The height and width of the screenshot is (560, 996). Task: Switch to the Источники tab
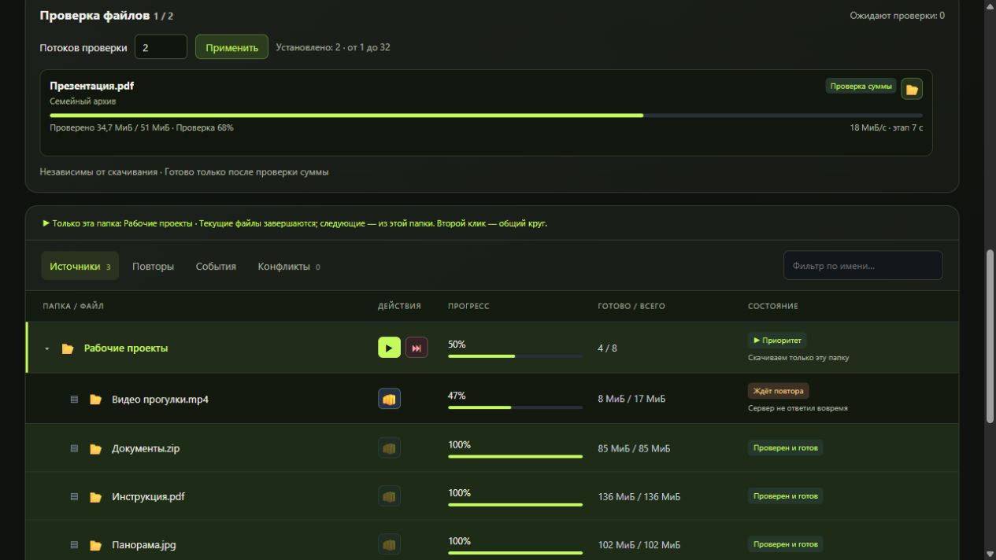point(80,266)
